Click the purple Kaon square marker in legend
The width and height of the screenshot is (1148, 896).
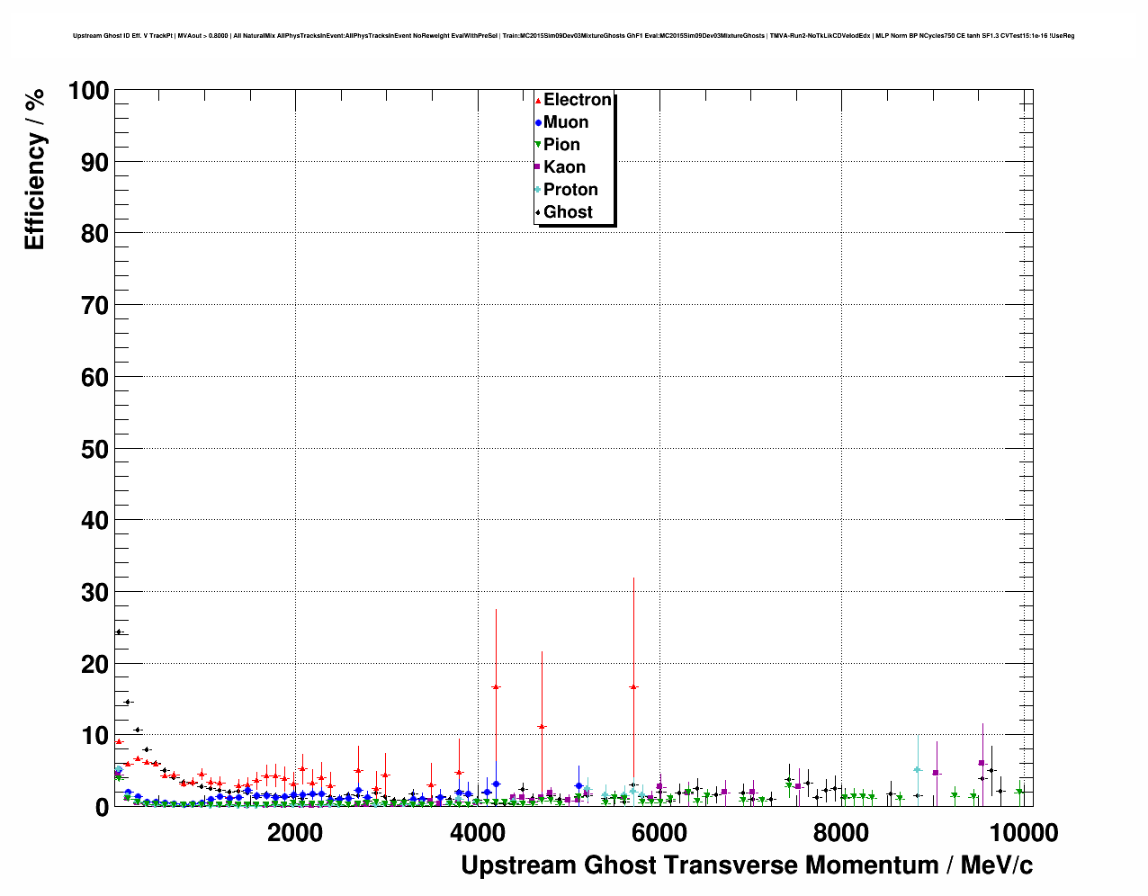[x=538, y=167]
